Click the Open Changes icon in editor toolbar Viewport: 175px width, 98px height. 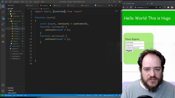tap(112, 5)
